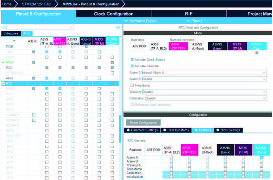Expand the Software Packs menu
Image resolution: width=273 pixels, height=180 pixels.
coord(141,21)
